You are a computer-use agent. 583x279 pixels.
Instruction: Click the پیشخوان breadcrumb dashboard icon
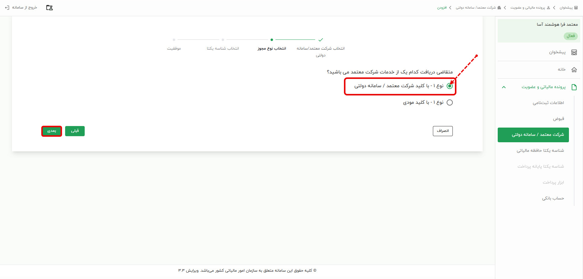click(x=576, y=8)
